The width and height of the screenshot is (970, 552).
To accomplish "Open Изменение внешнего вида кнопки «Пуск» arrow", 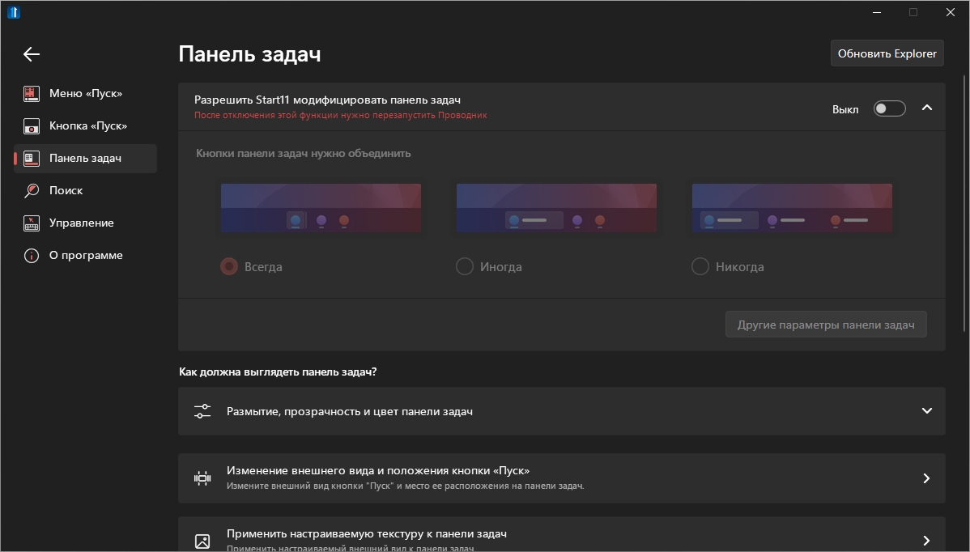I will click(x=927, y=478).
